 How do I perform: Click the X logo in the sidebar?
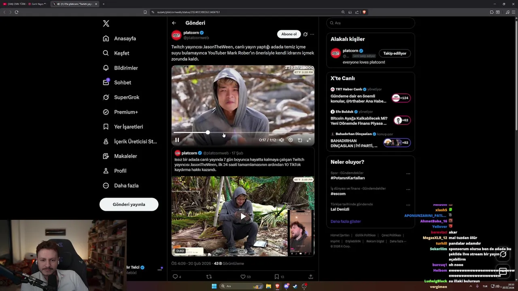(106, 23)
